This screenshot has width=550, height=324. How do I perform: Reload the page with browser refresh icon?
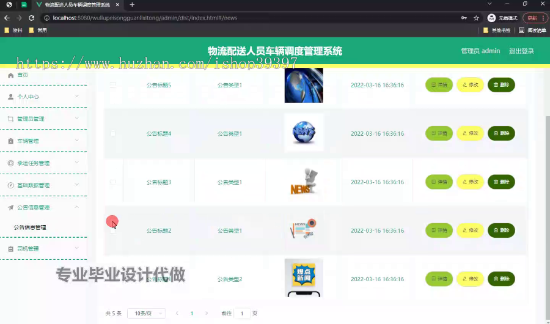click(x=31, y=18)
